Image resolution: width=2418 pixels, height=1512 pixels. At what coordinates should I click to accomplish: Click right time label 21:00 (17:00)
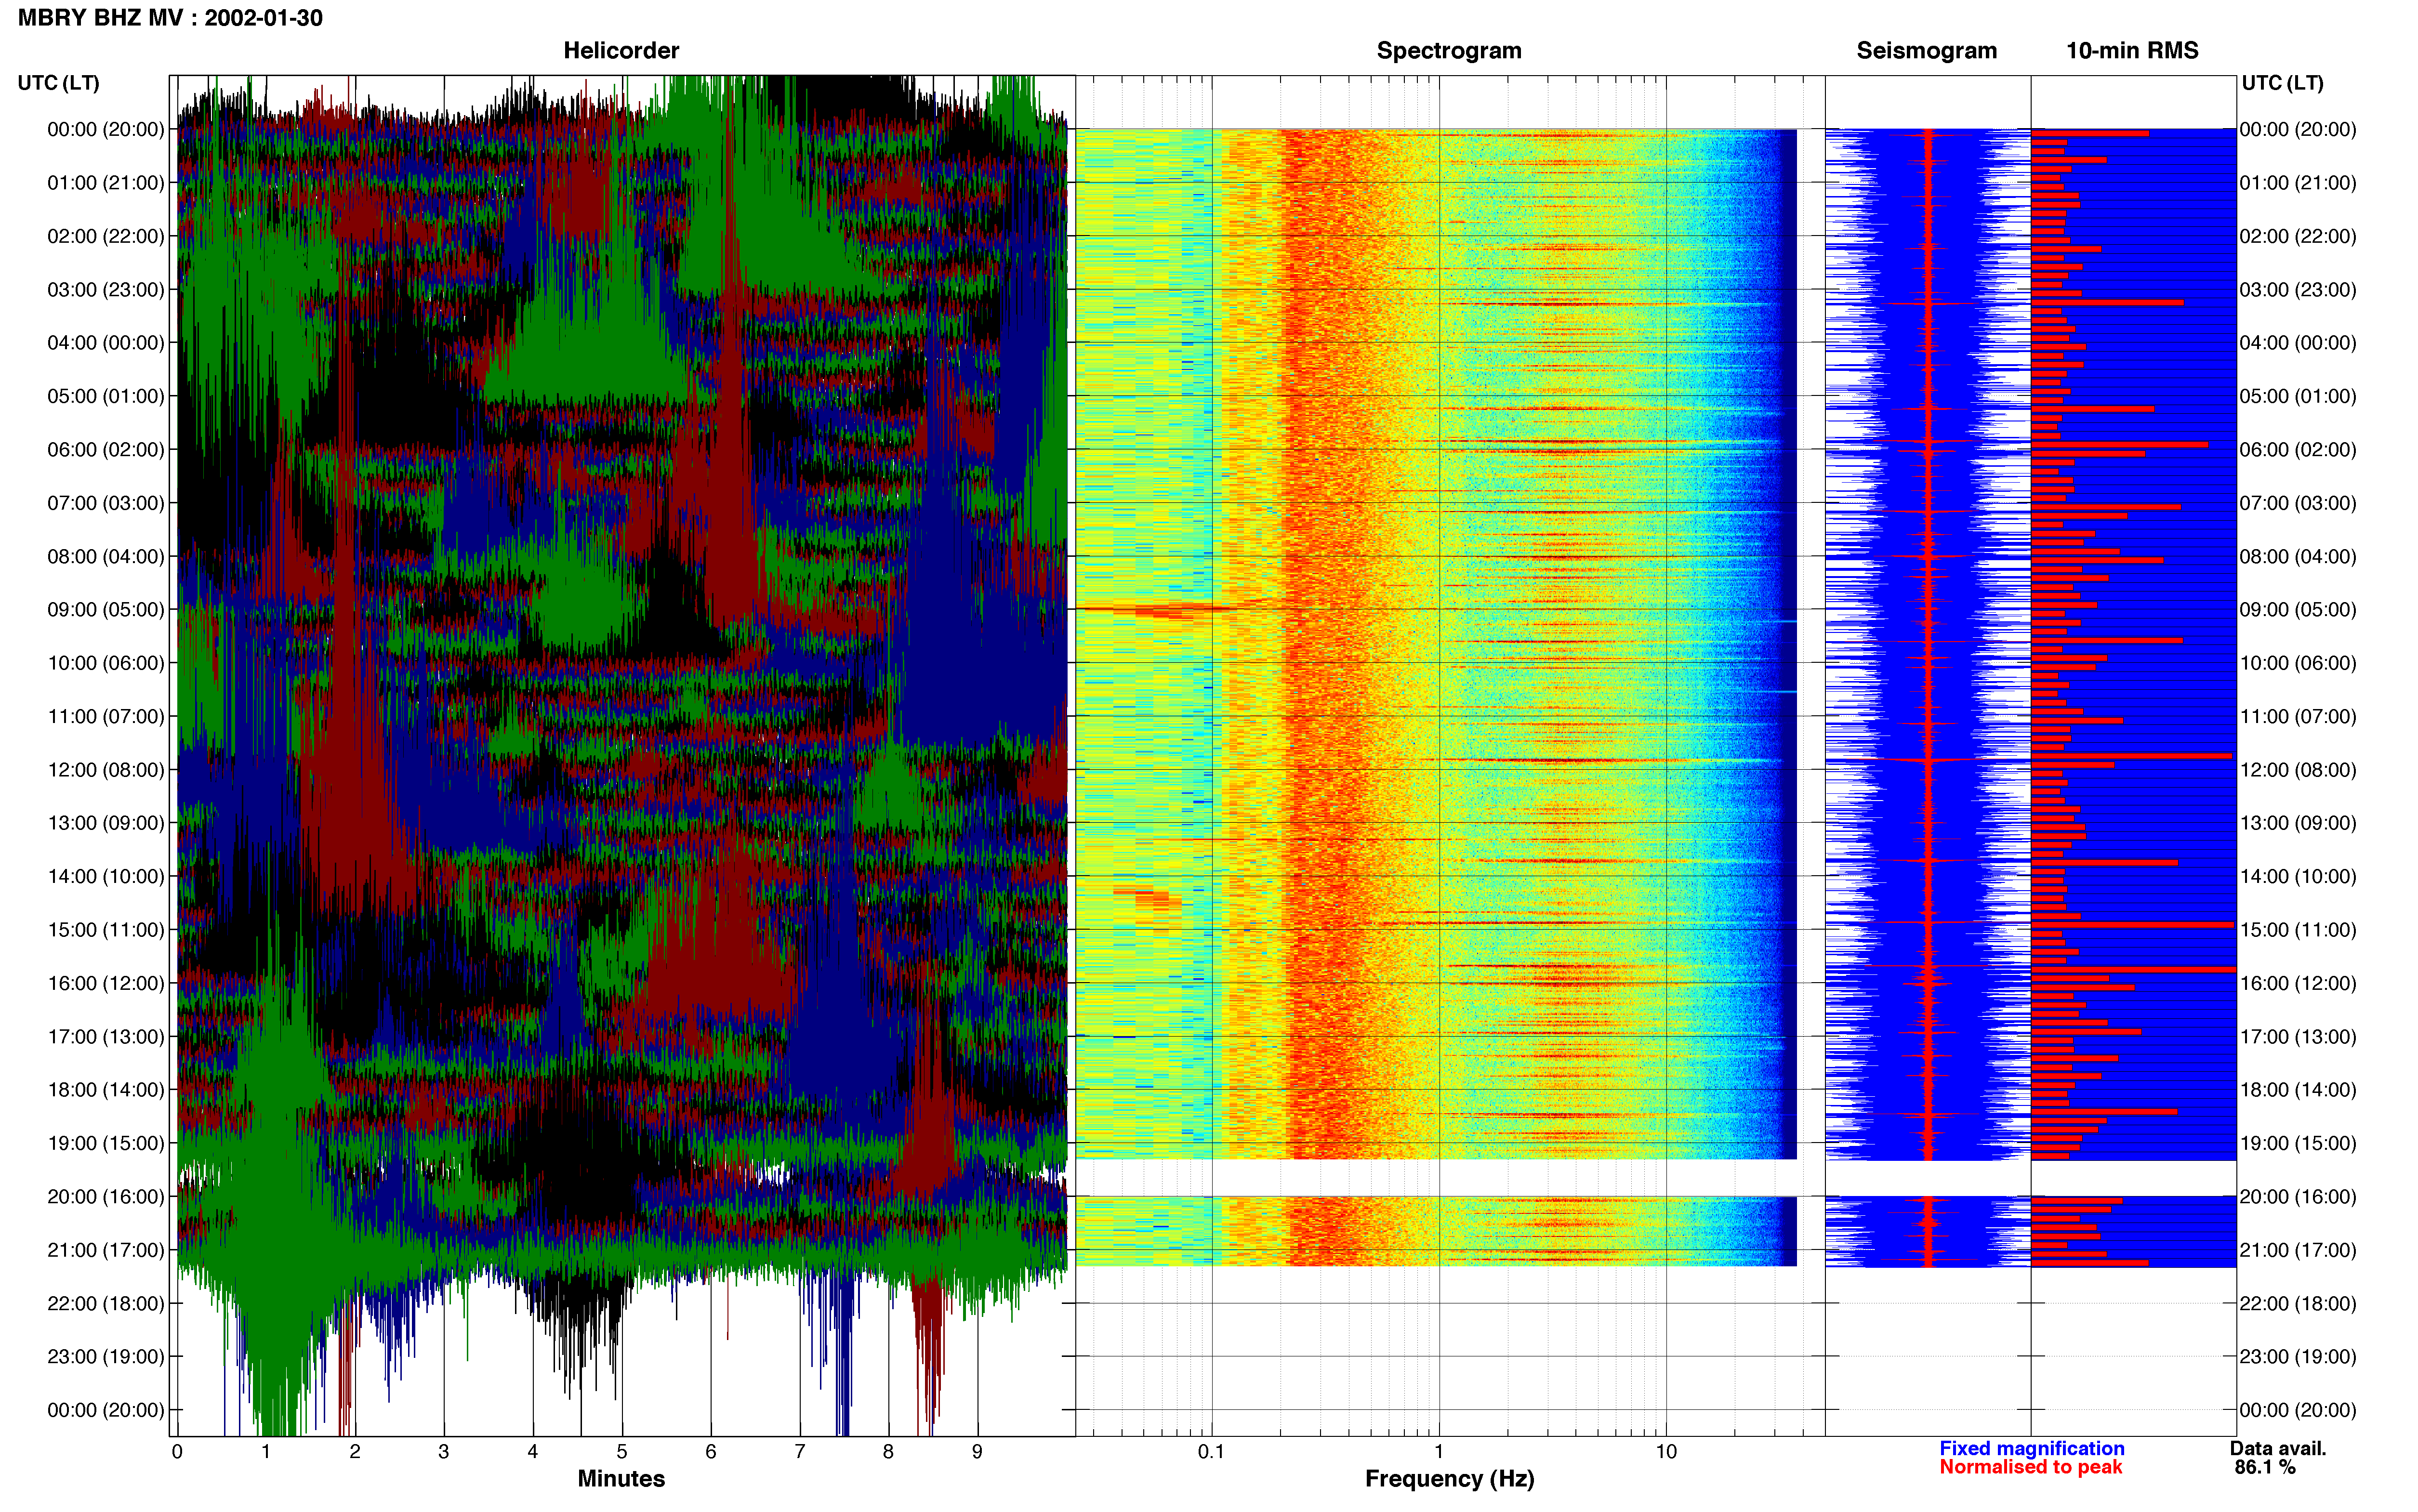(x=2298, y=1250)
